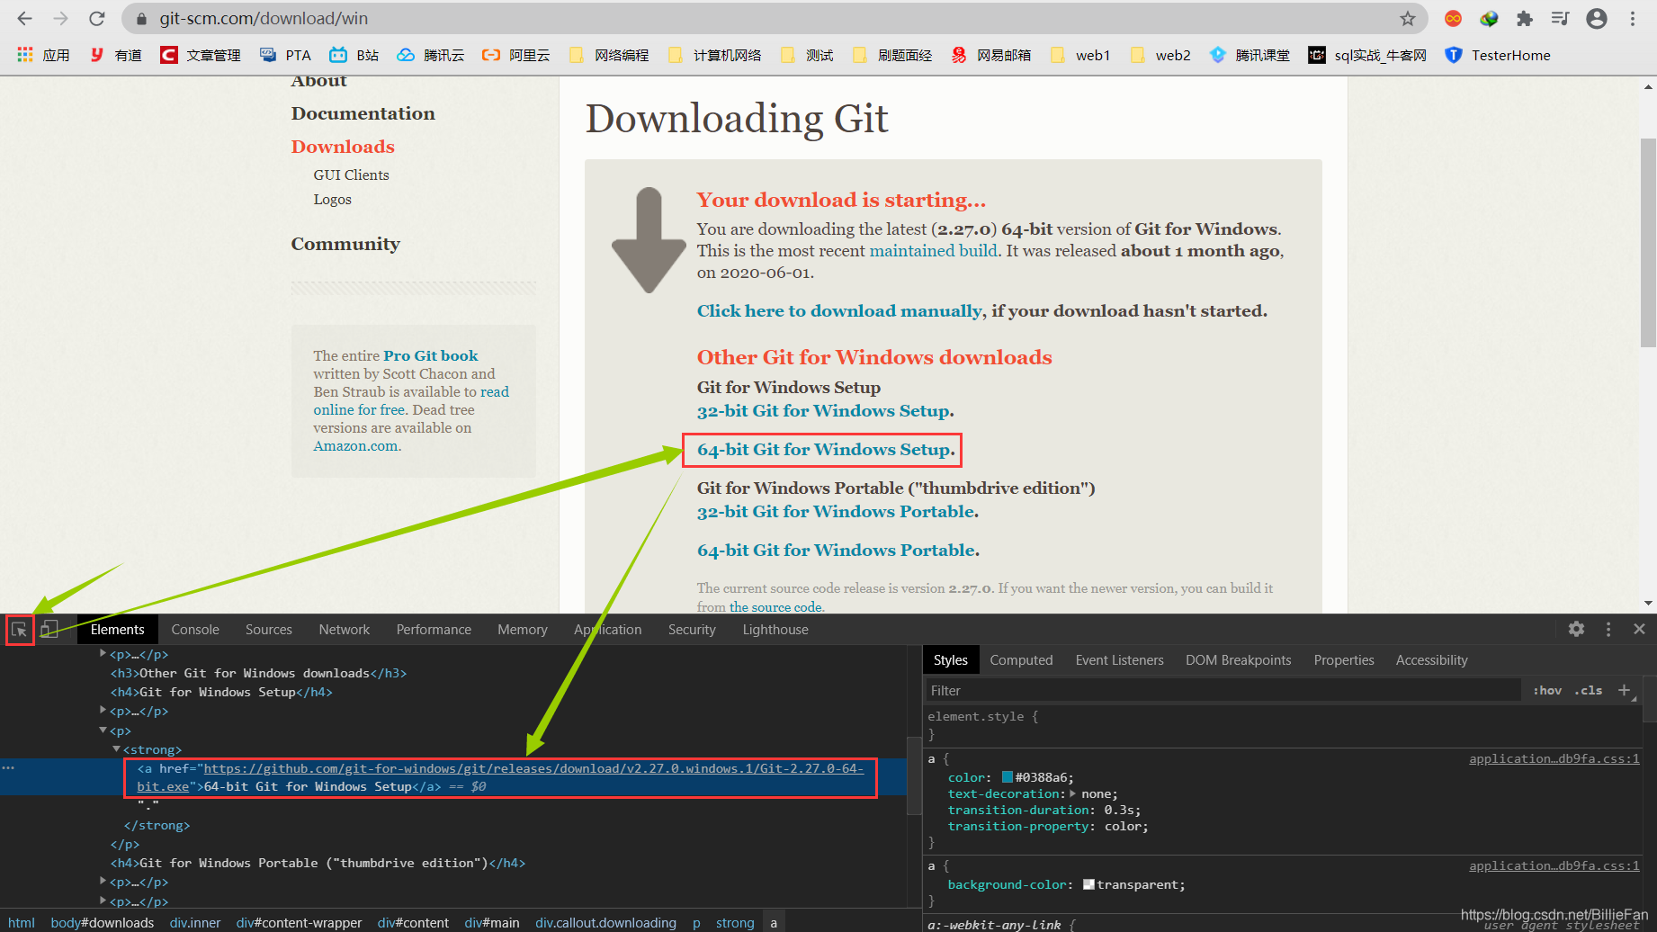The image size is (1657, 932).
Task: Open the 应用 apps bookmark
Action: 43,55
